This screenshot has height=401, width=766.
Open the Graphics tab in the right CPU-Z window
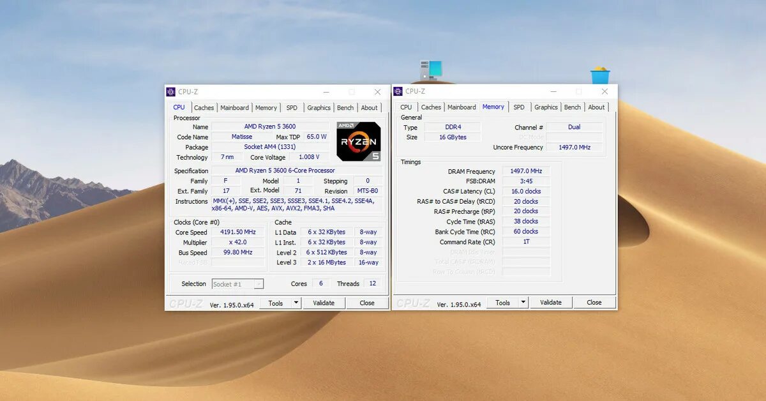[x=546, y=107]
